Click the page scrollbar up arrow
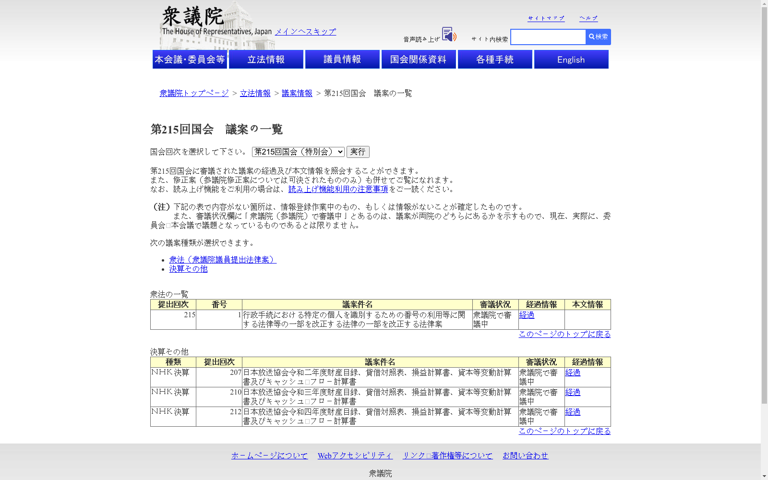This screenshot has width=768, height=480. point(764,3)
